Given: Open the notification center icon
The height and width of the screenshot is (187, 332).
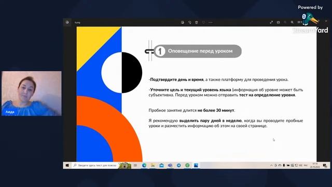Looking at the screenshot, I should [x=325, y=166].
